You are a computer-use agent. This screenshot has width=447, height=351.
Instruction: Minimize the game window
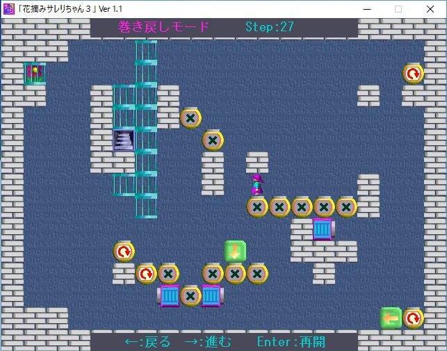[366, 9]
